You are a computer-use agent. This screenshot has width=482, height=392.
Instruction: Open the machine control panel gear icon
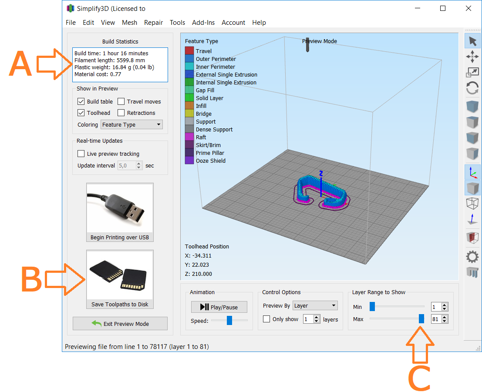(x=472, y=257)
